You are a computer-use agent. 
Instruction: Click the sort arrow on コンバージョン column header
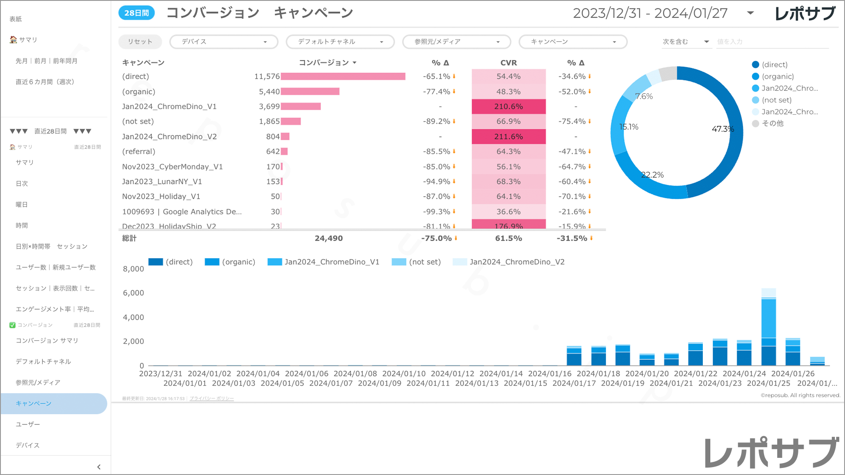point(355,63)
